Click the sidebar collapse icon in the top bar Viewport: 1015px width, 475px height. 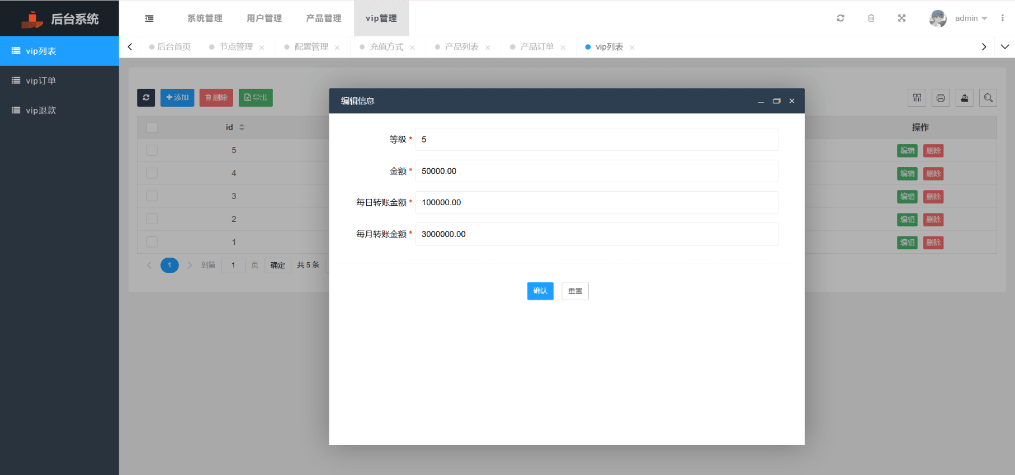pyautogui.click(x=149, y=18)
